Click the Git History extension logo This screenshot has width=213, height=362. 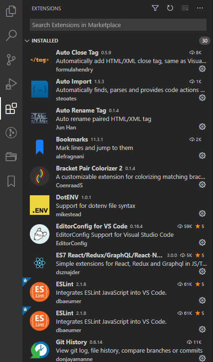[40, 350]
